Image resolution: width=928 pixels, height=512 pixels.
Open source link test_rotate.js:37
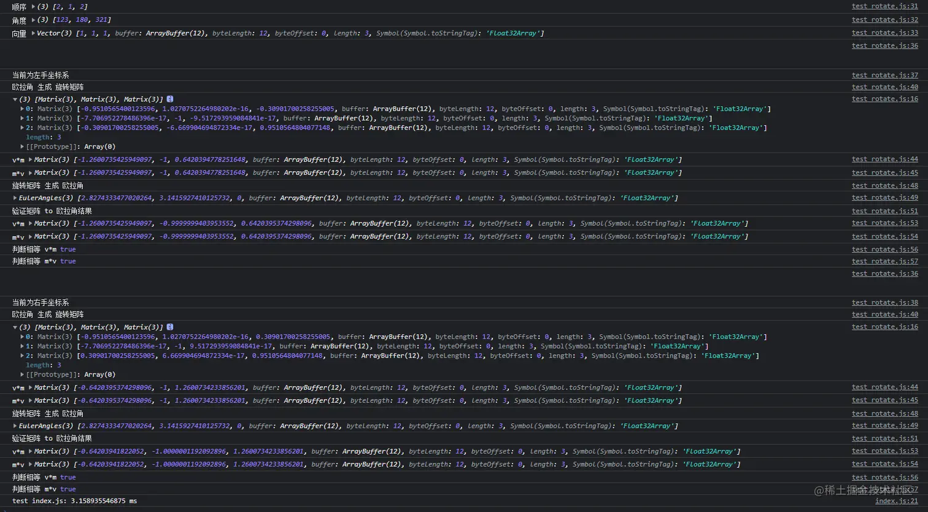coord(885,75)
